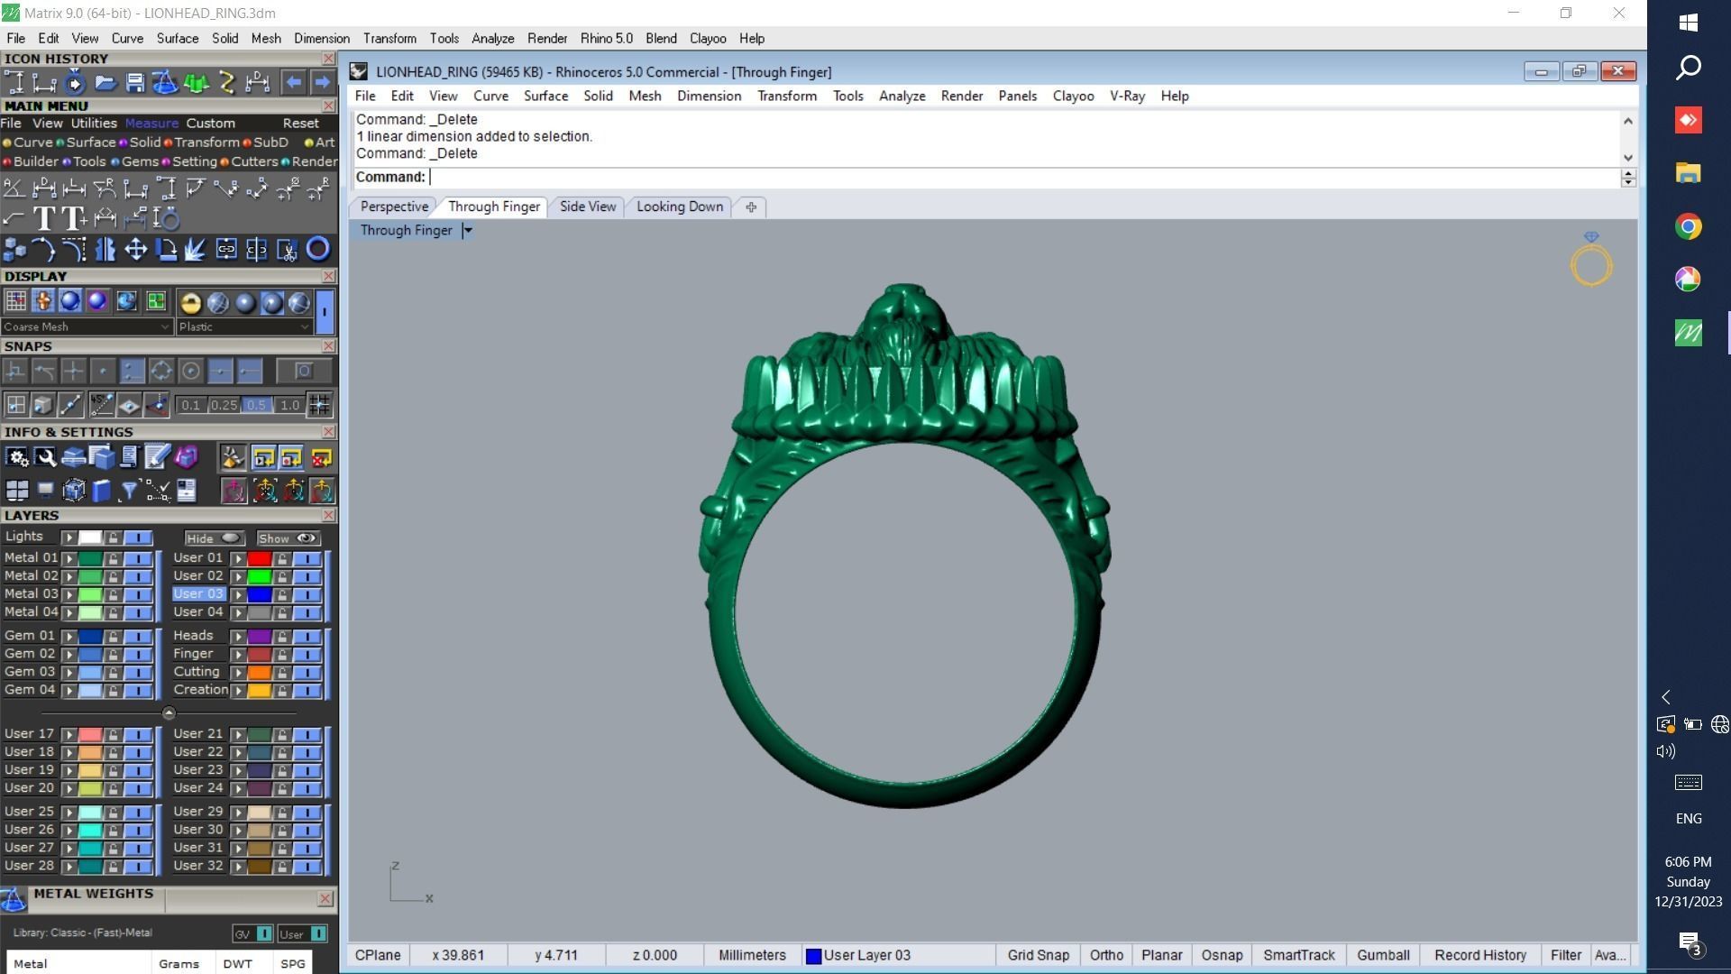Image resolution: width=1731 pixels, height=974 pixels.
Task: Click the add viewport tab plus button
Action: (x=751, y=207)
